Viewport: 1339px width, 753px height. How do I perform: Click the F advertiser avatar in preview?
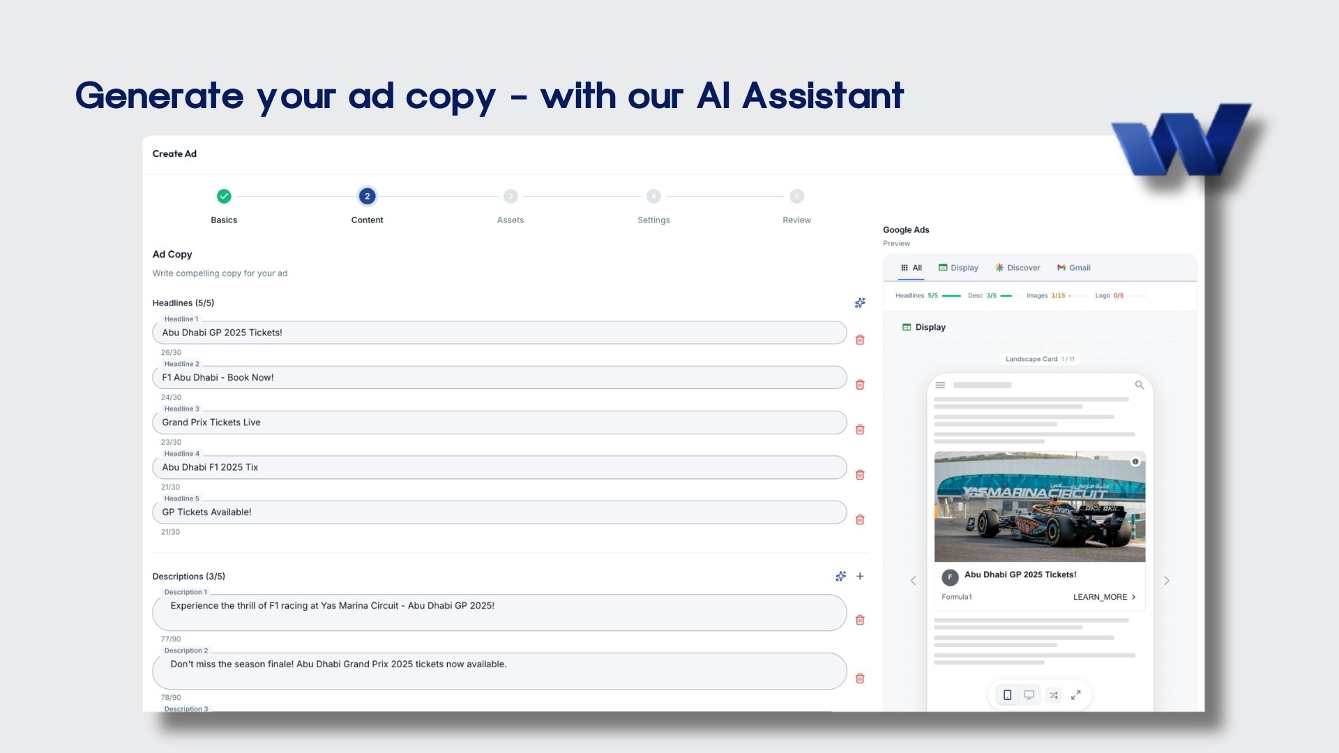(950, 577)
